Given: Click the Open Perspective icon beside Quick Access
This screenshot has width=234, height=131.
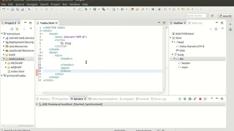Looking at the screenshot, I should [x=212, y=16].
